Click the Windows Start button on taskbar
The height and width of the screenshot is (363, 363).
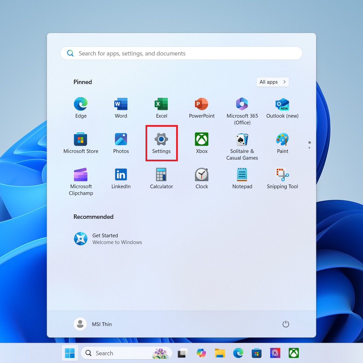(x=70, y=353)
